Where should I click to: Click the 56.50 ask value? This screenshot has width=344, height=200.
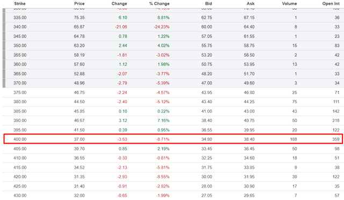click(x=249, y=55)
